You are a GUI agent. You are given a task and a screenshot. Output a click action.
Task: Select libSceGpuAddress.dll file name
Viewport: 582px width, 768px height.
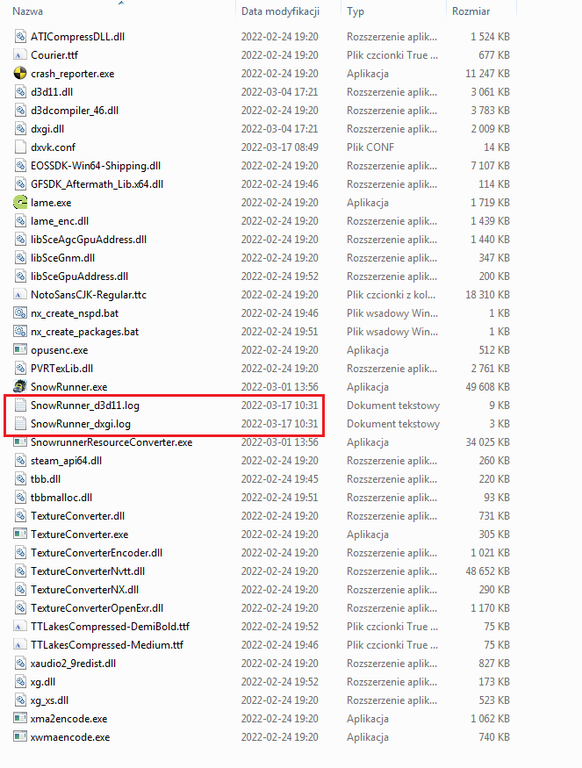(79, 276)
